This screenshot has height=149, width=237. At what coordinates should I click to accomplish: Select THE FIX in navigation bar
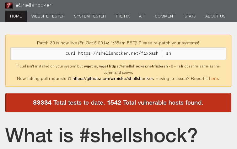pos(122,16)
